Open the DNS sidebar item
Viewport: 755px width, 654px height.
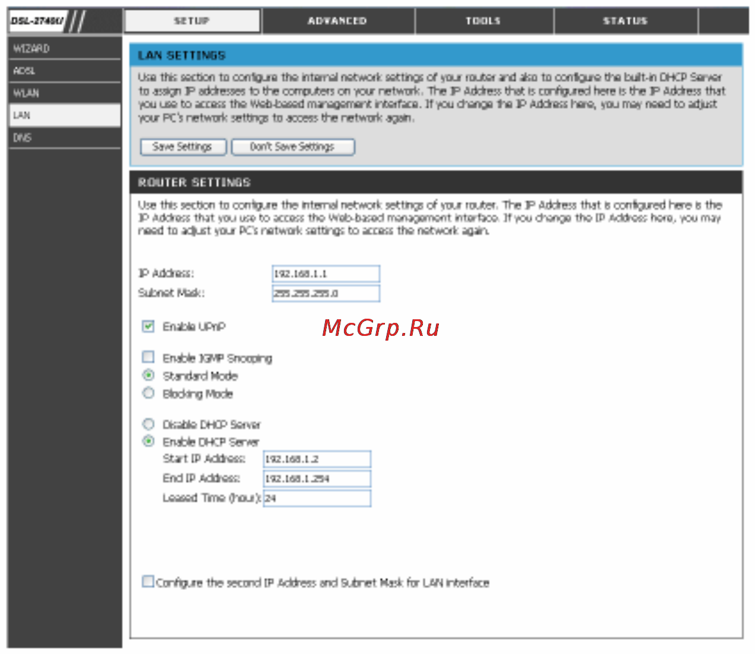pyautogui.click(x=65, y=138)
